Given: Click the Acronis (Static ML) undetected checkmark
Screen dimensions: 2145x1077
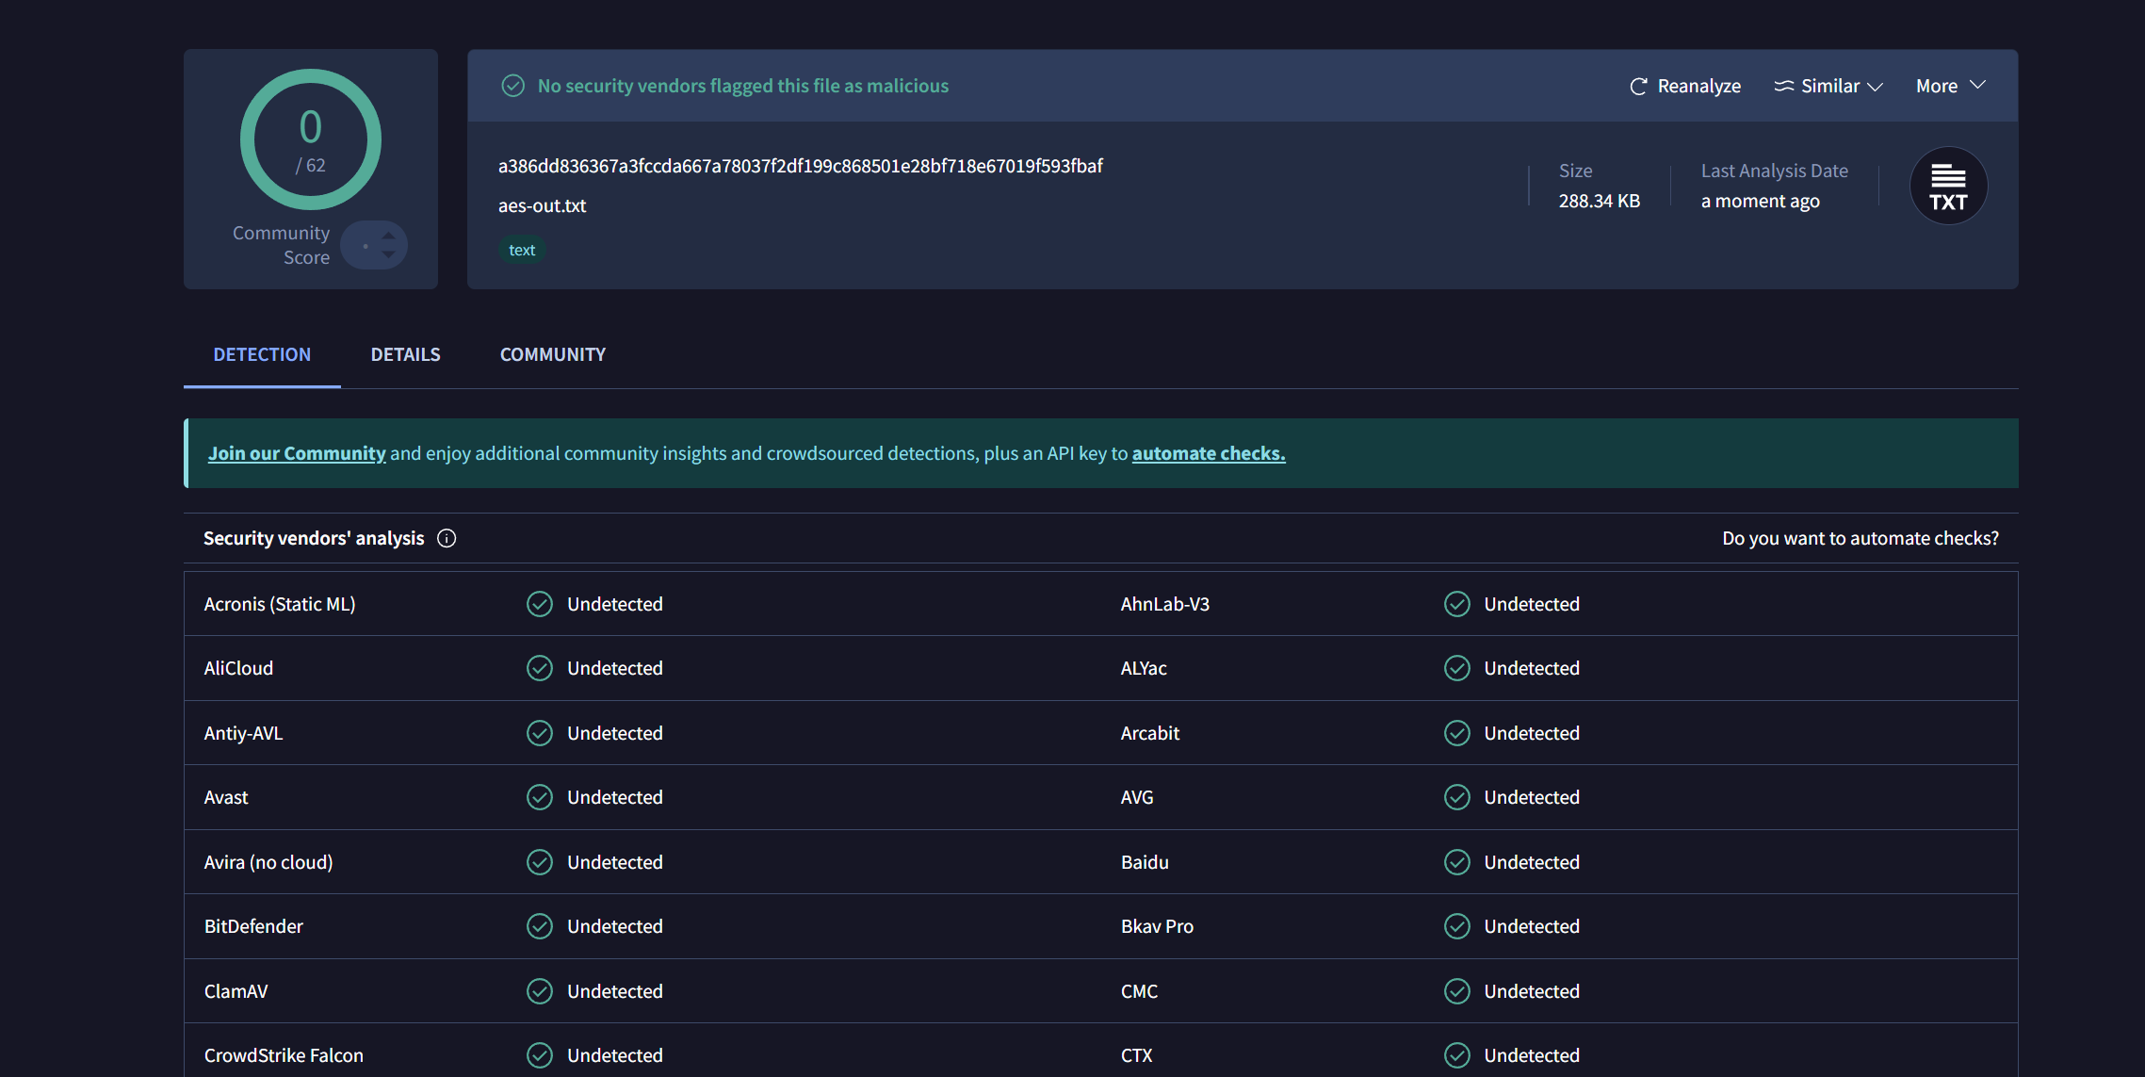Looking at the screenshot, I should pyautogui.click(x=540, y=604).
